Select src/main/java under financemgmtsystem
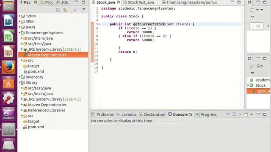The image size is (271, 152). 41,38
